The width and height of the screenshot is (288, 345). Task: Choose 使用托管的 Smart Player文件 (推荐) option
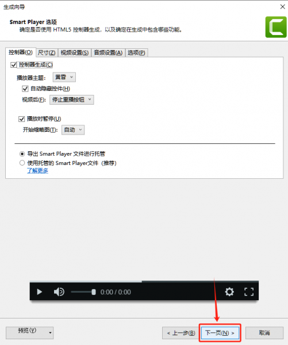22,163
